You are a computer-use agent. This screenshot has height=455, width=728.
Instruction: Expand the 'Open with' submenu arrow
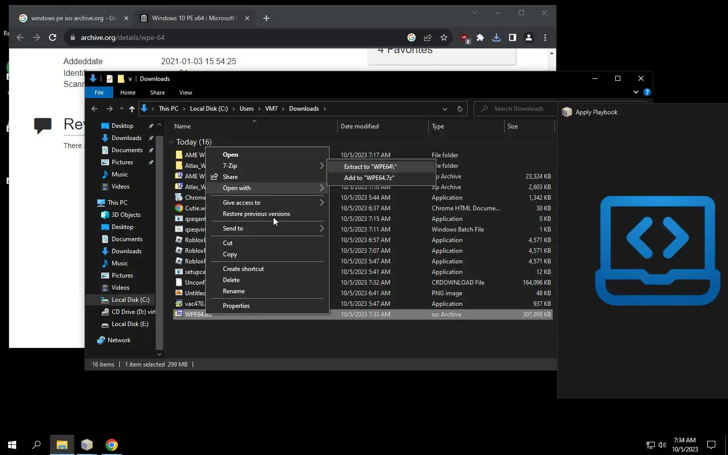pos(322,188)
